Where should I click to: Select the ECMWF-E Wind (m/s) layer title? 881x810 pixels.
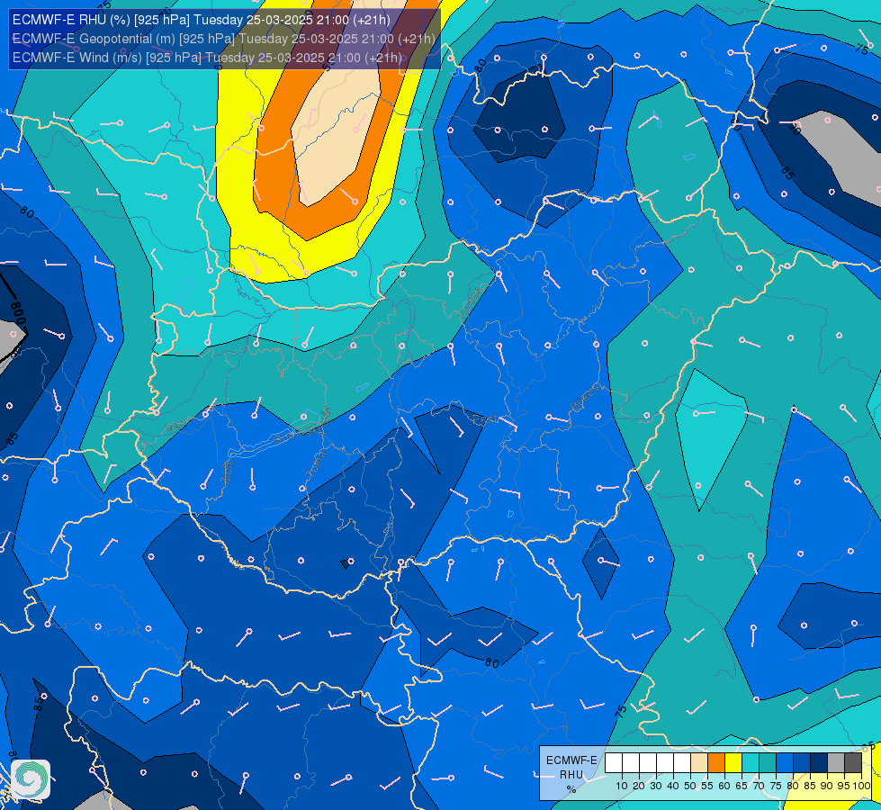(207, 58)
